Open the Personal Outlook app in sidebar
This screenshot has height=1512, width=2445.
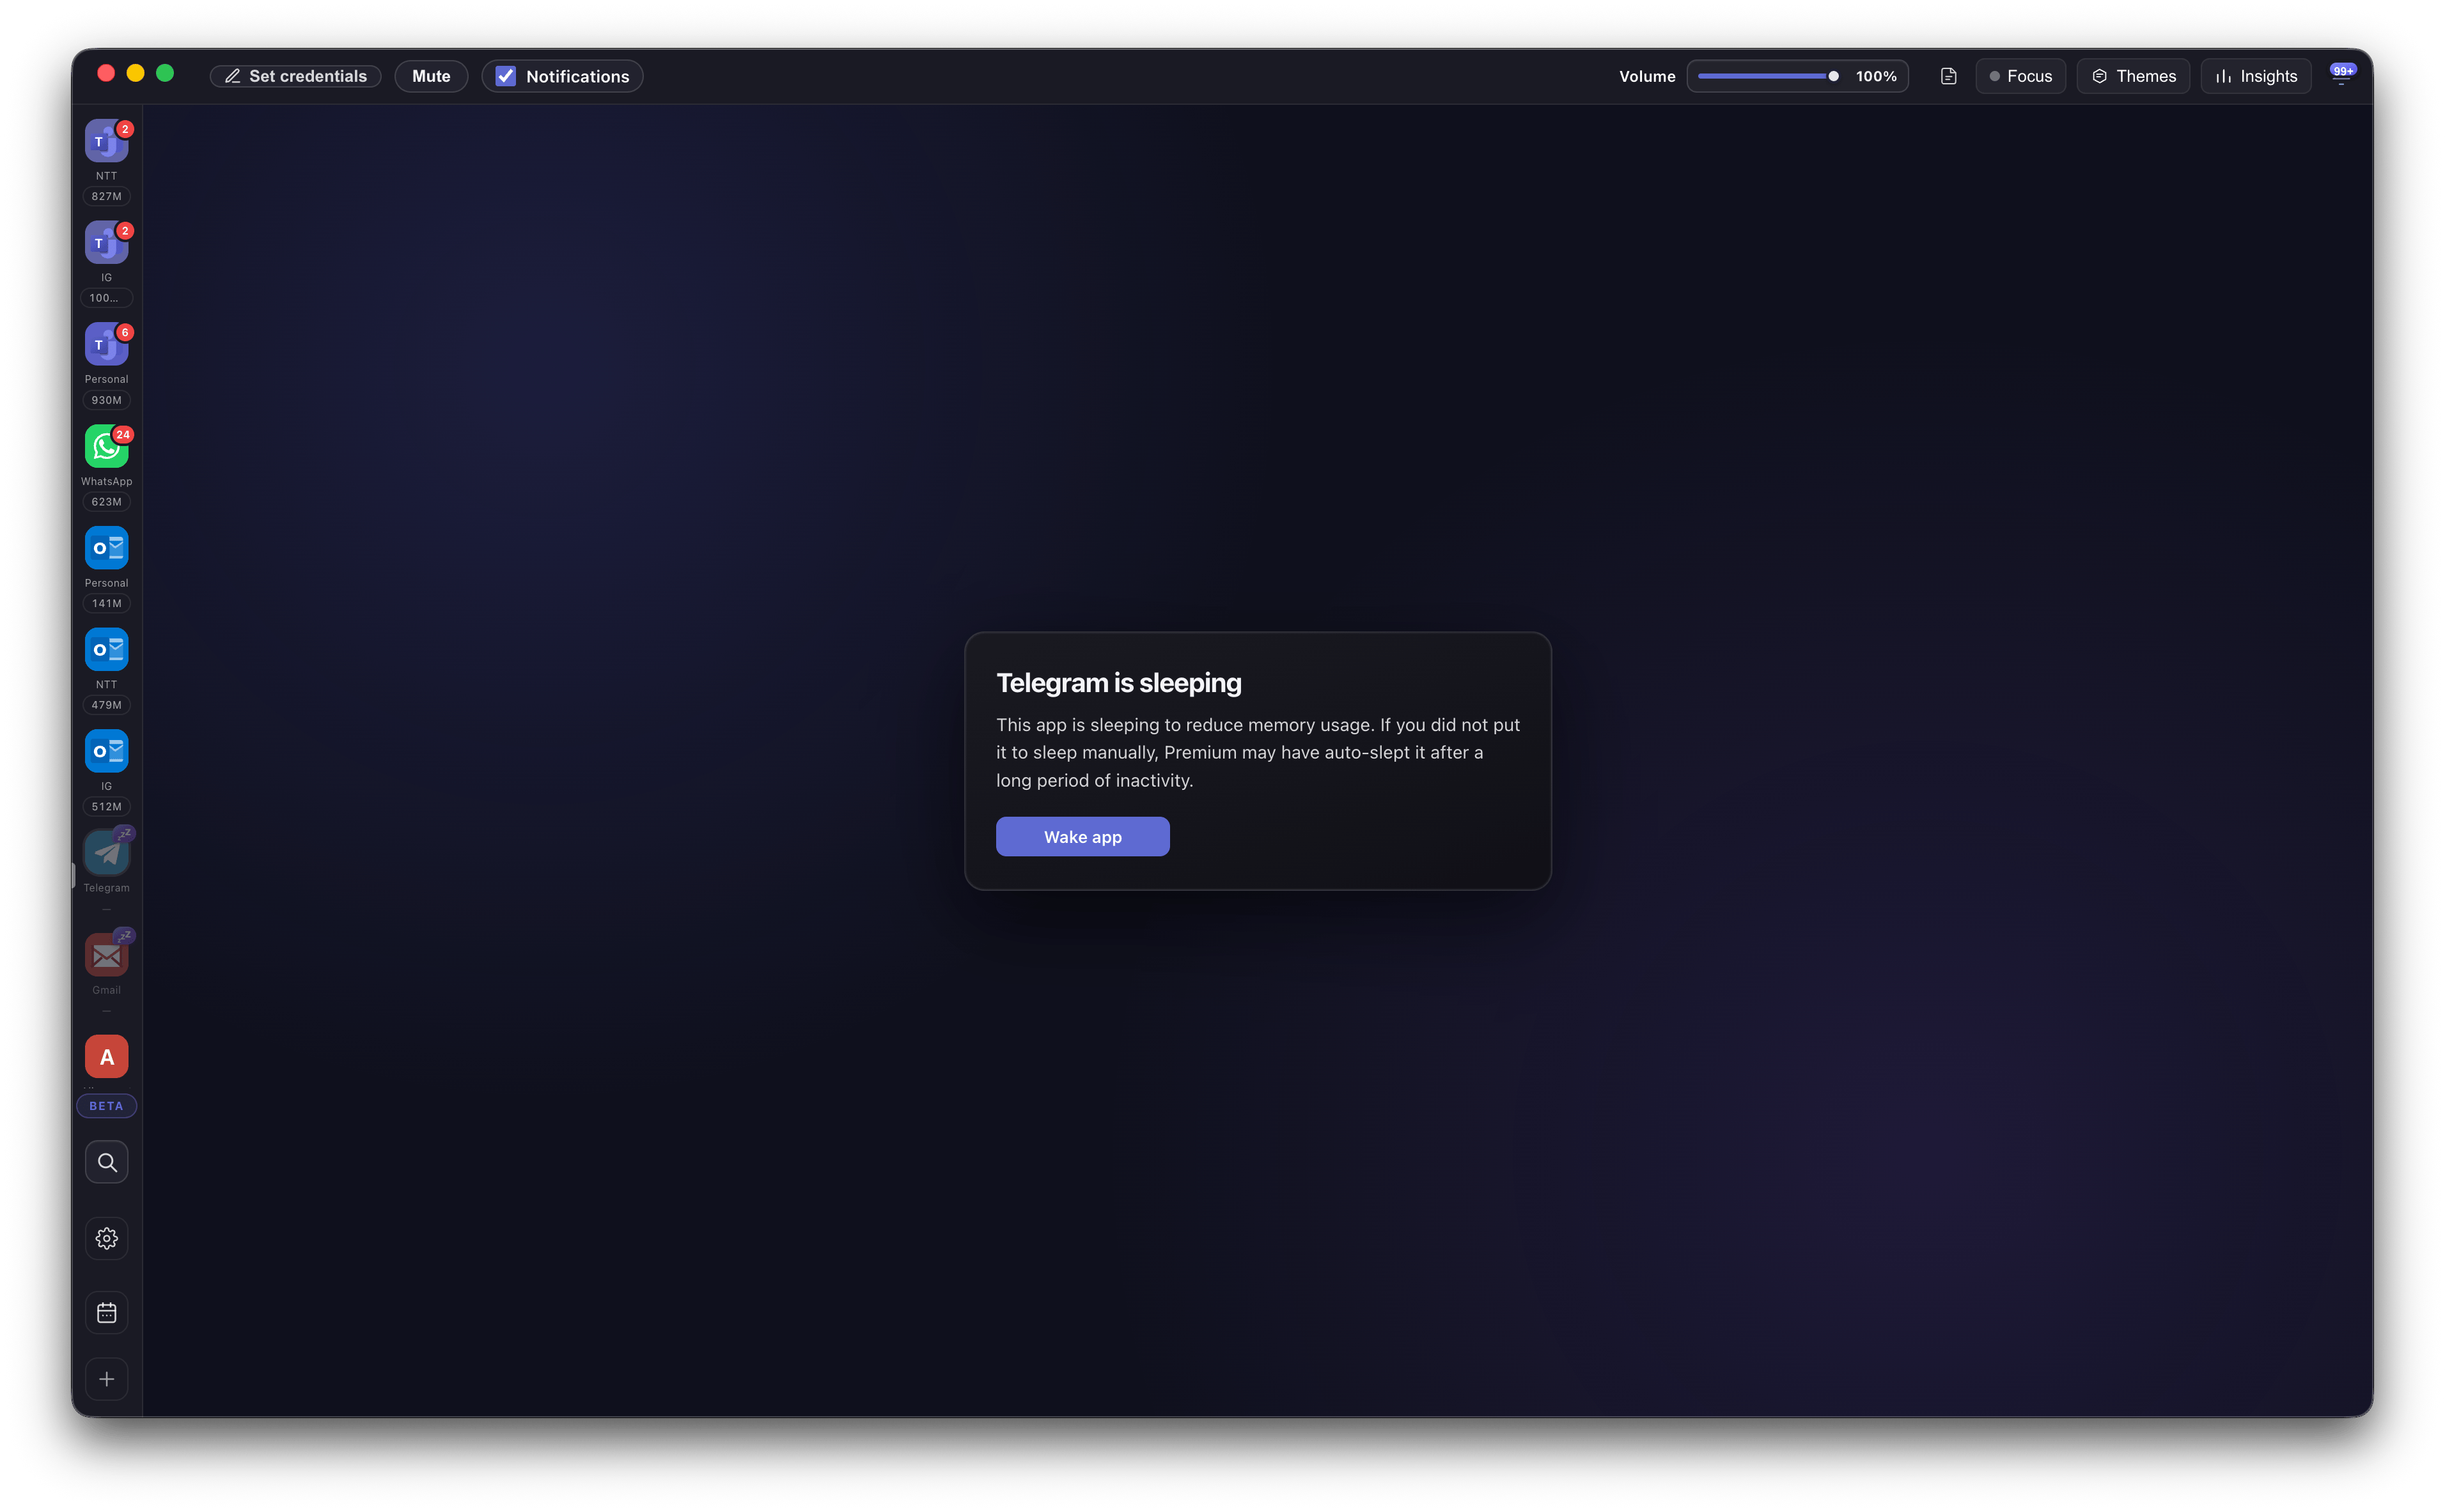click(x=106, y=548)
